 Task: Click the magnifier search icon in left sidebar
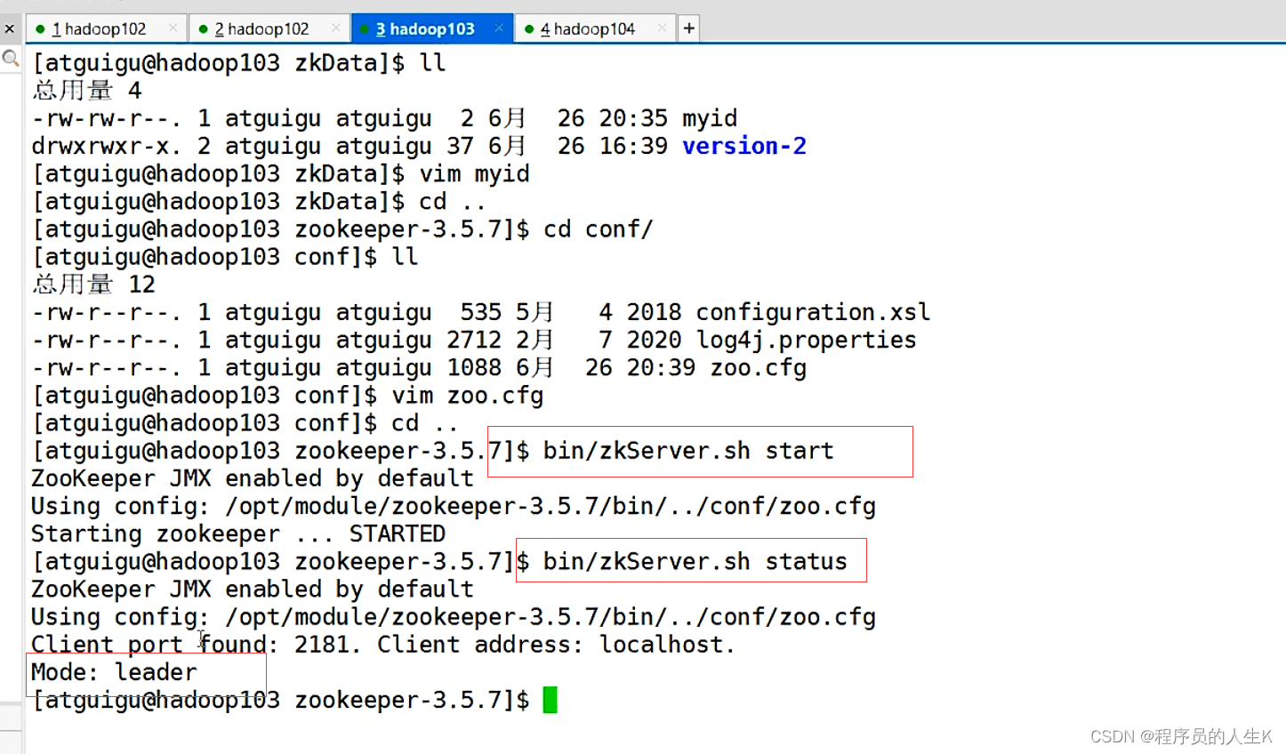coord(11,60)
